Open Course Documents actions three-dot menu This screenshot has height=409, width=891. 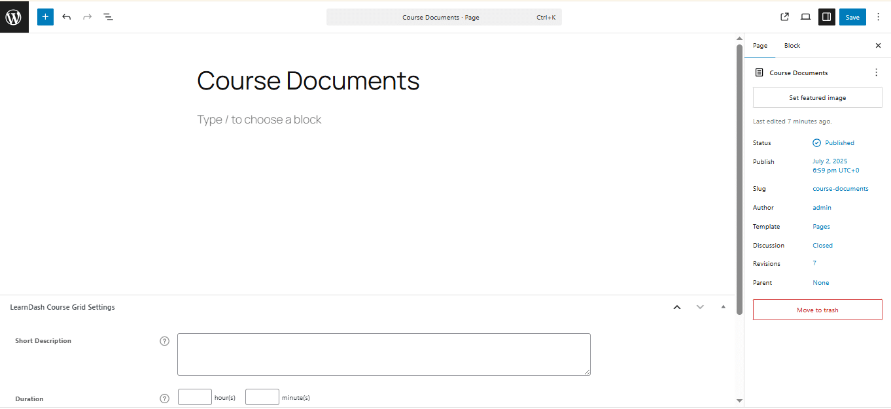click(877, 73)
